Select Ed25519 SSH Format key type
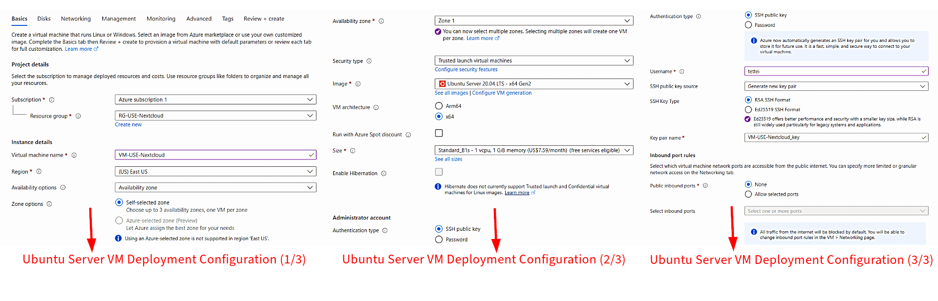 point(748,110)
